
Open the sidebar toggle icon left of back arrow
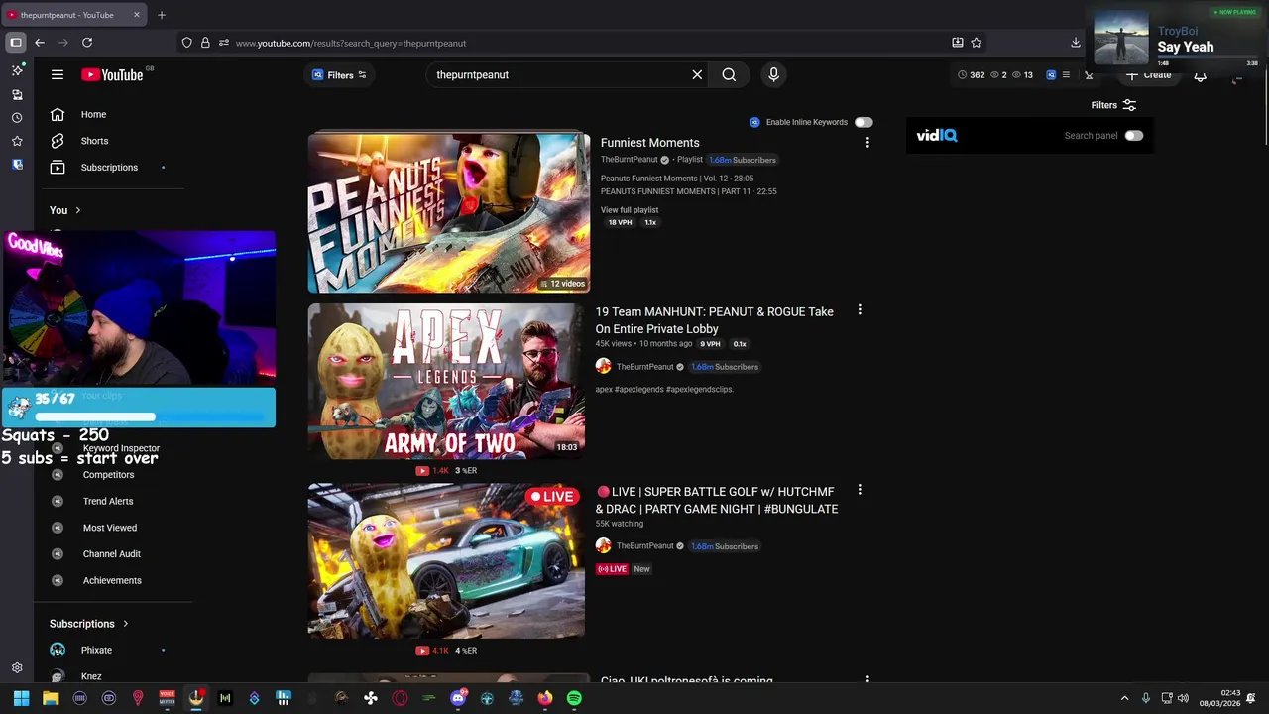click(x=16, y=43)
